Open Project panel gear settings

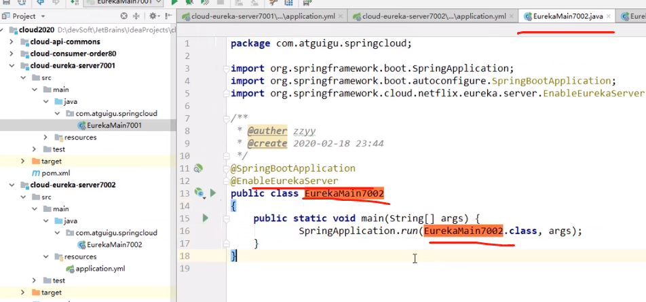(x=153, y=16)
